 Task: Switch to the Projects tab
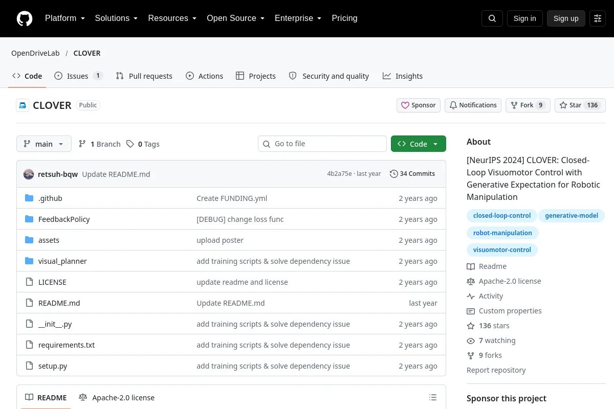pyautogui.click(x=256, y=76)
